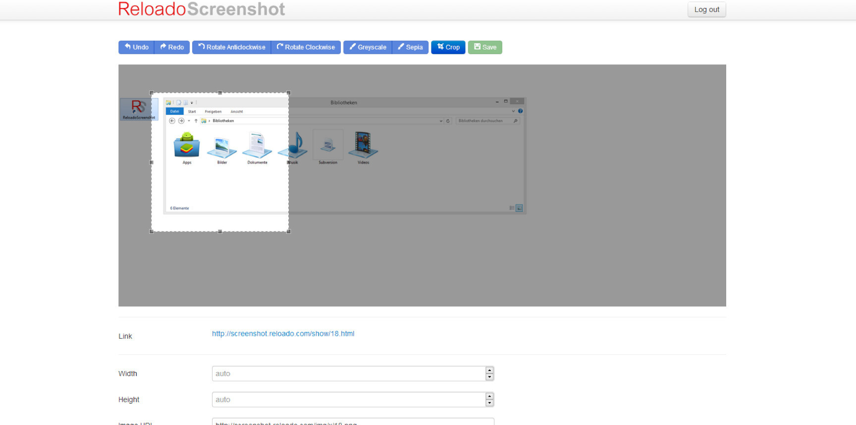Decrease Height with the down stepper
Image resolution: width=856 pixels, height=425 pixels.
coord(489,403)
